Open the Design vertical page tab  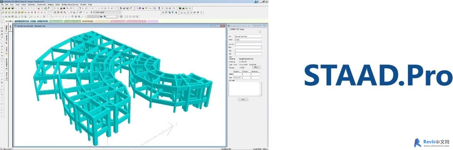[6, 75]
